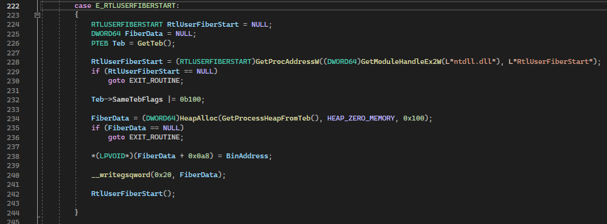Click E_RTLUSERFIBERSTART in the case statement
Image resolution: width=607 pixels, height=224 pixels.
point(136,6)
